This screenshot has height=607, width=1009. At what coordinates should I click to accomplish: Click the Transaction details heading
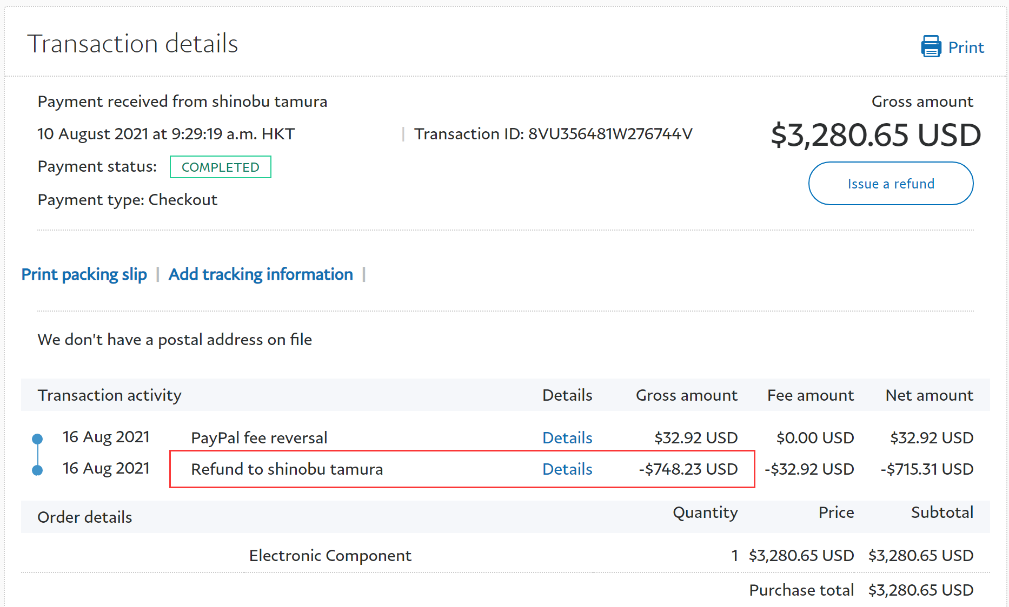132,44
